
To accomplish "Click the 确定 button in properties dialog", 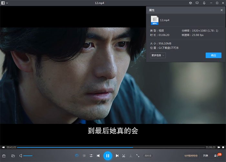I will [x=213, y=55].
